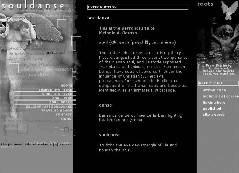View site awards from submenu
This screenshot has width=239, height=173.
pyautogui.click(x=213, y=115)
